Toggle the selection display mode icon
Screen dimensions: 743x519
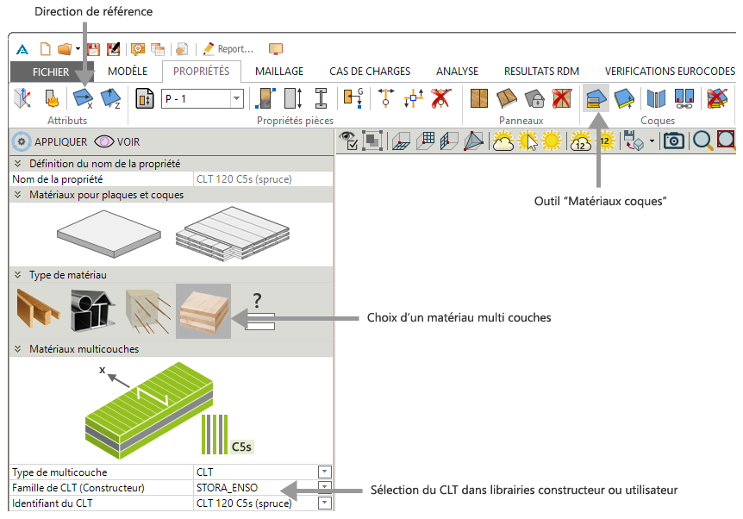372,141
